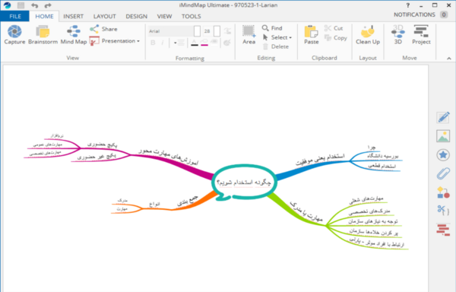Image resolution: width=456 pixels, height=292 pixels.
Task: Select the green main branch مهارت یا مدرک
Action: [x=306, y=211]
